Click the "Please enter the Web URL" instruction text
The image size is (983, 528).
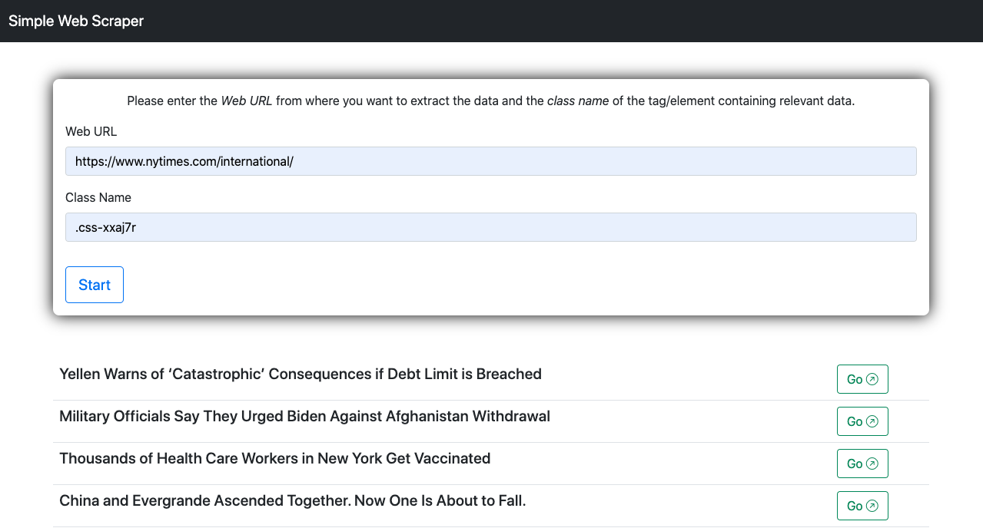pos(490,101)
